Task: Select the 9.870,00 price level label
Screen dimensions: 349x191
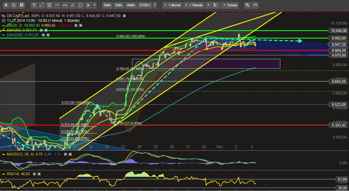Action: pos(338,55)
